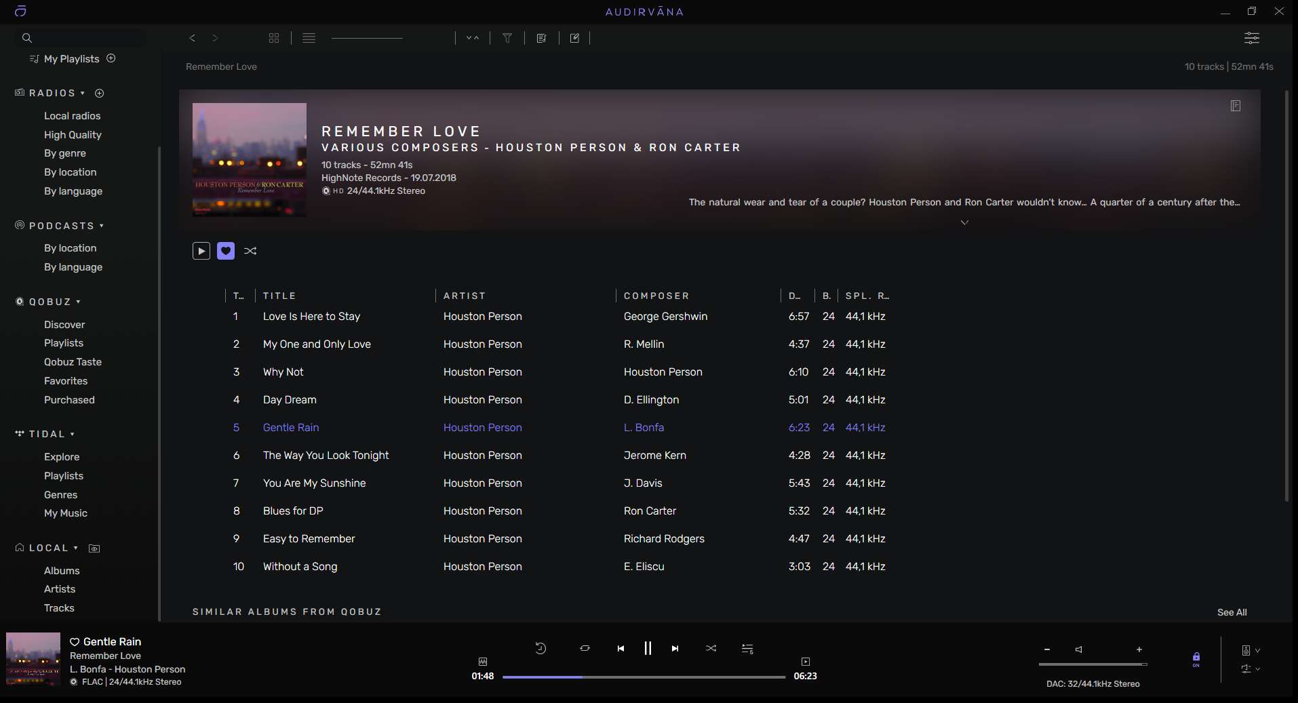
Task: Open the audio processing dropdown
Action: (x=1251, y=668)
